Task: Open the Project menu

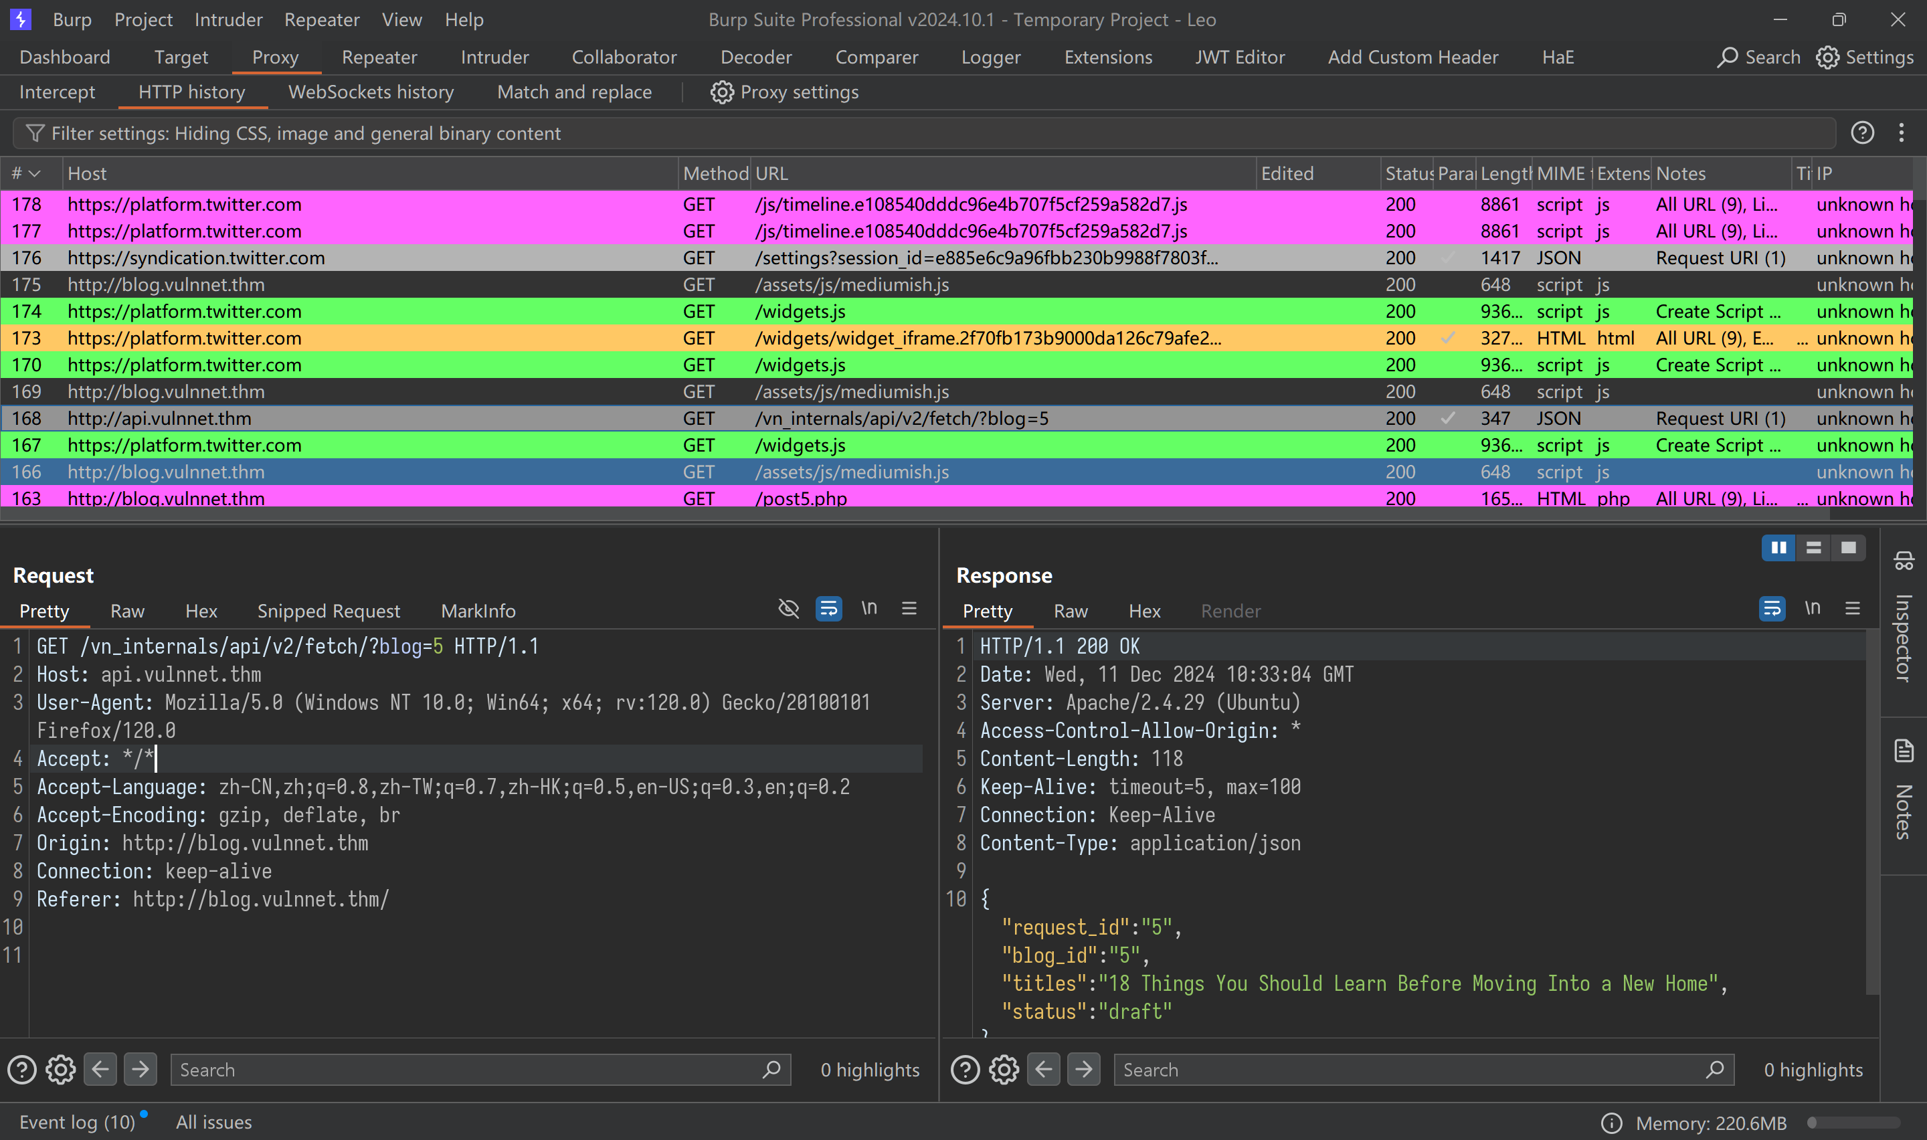Action: (x=144, y=19)
